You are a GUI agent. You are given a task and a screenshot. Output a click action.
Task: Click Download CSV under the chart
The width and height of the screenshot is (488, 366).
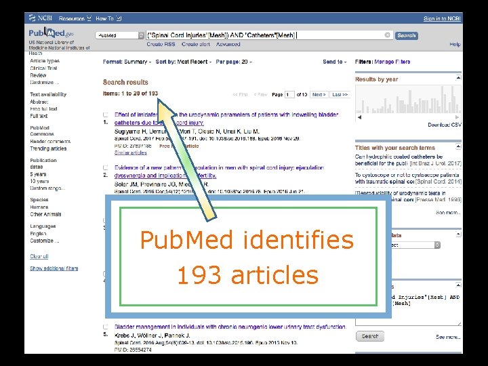coord(445,125)
